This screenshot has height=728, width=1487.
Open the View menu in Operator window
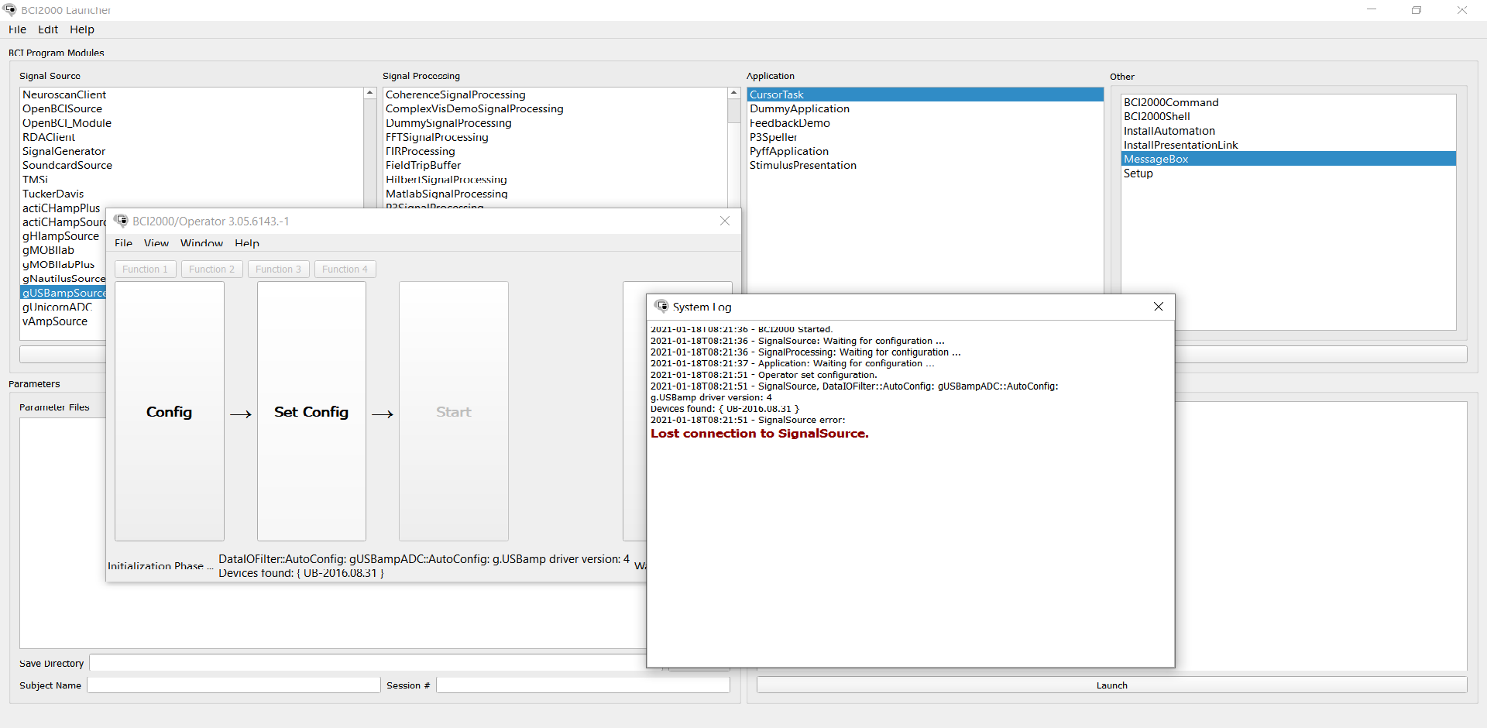(x=156, y=243)
